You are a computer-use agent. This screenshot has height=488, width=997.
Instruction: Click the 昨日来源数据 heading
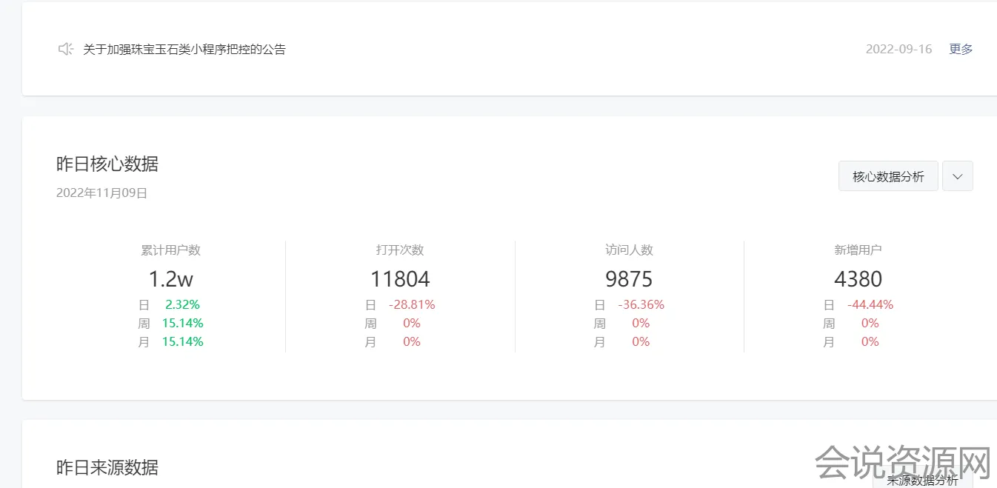tap(107, 467)
